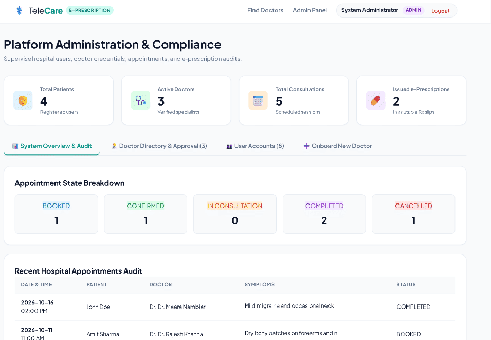
Task: Select the IN CONSULTATION status card
Action: [235, 214]
